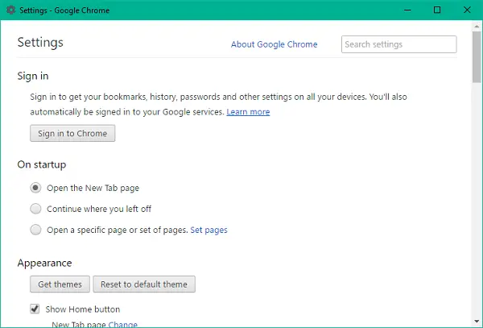The height and width of the screenshot is (328, 483).
Task: Click the Settings gear icon in title bar
Action: click(x=10, y=10)
